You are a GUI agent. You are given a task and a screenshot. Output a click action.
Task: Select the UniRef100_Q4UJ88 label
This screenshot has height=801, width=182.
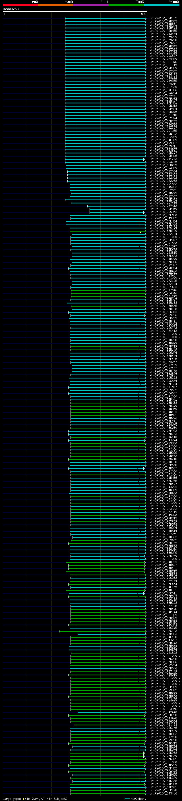163,371
